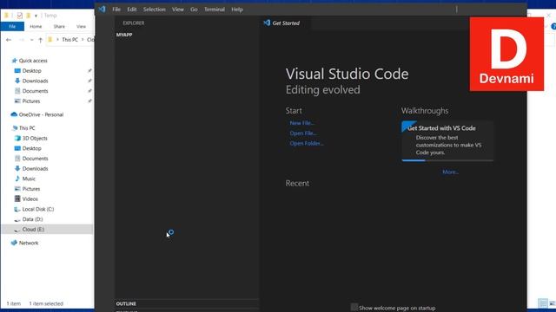This screenshot has width=556, height=312.
Task: Select Data (D:) drive
Action: pos(32,219)
